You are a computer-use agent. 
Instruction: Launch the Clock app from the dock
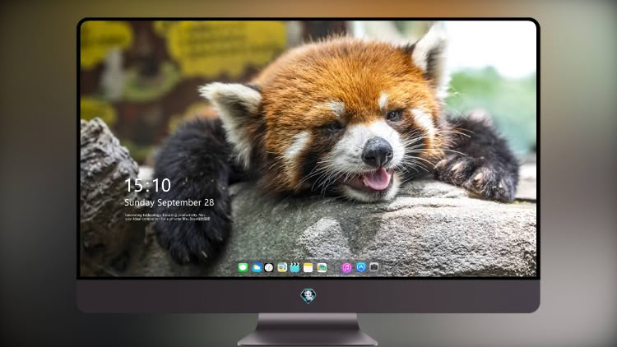(x=269, y=267)
